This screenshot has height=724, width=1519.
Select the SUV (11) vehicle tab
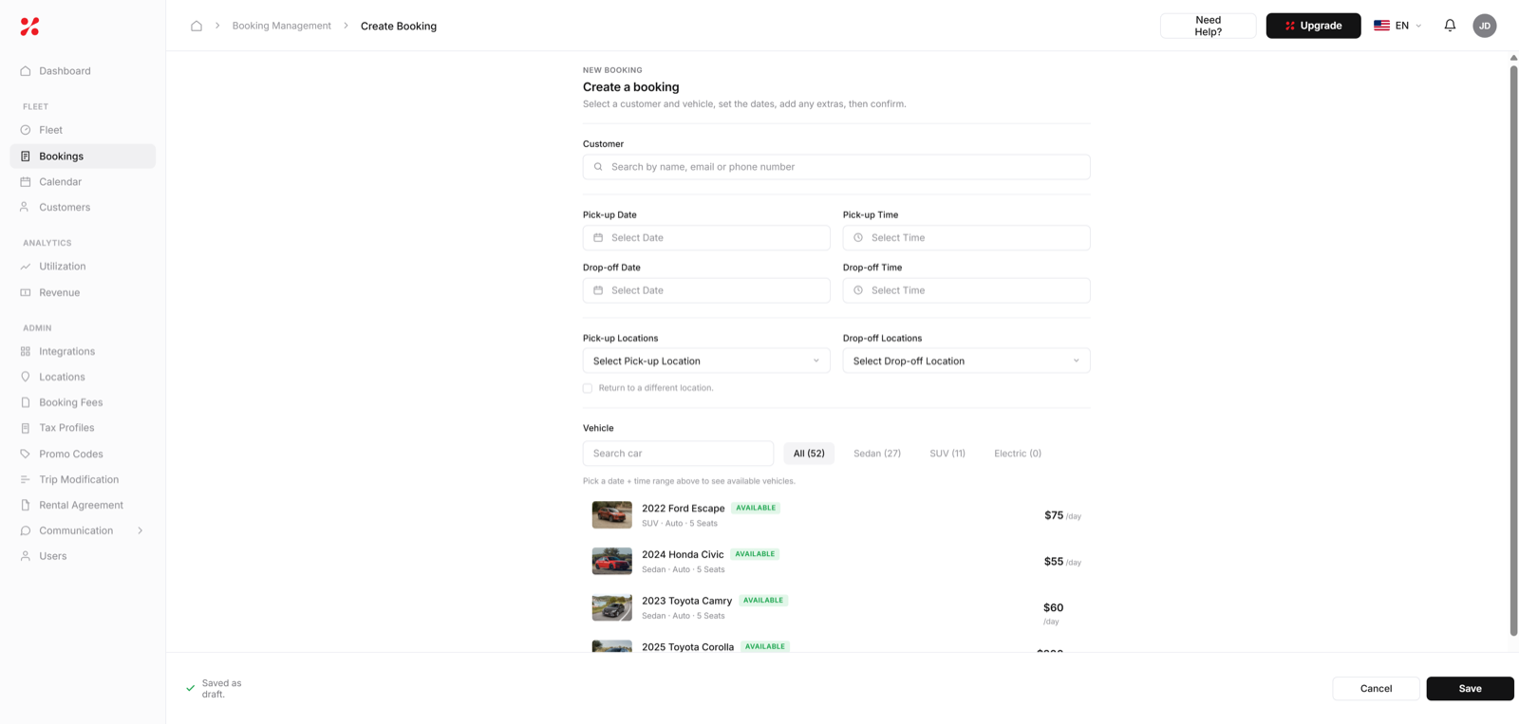(947, 454)
